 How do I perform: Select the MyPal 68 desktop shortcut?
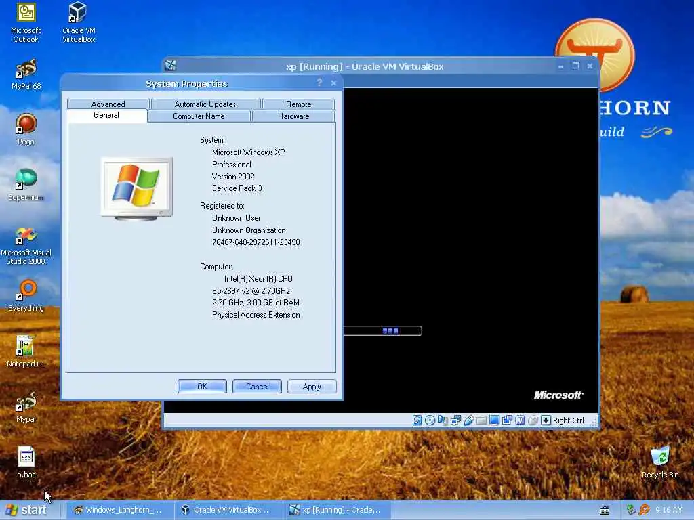pyautogui.click(x=26, y=74)
